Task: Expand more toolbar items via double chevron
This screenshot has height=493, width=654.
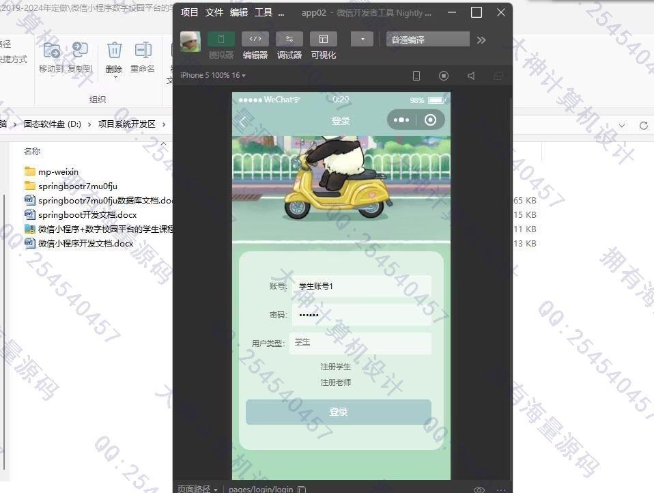Action: [x=481, y=40]
